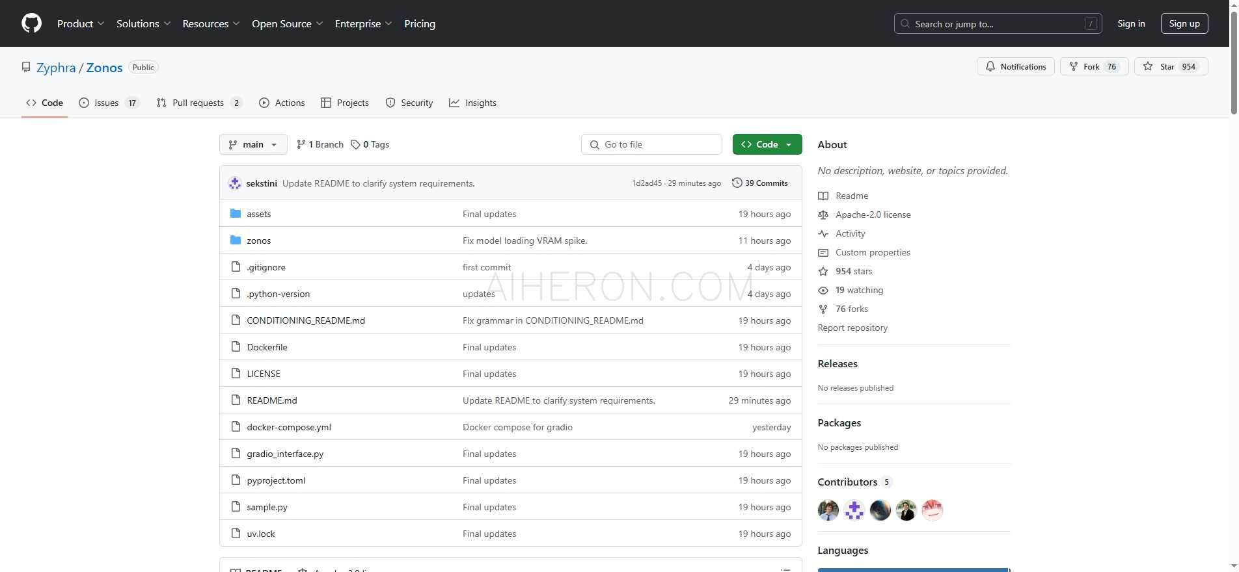1239x572 pixels.
Task: Open commit 'Fix model loading VRAM spike.'
Action: [524, 240]
